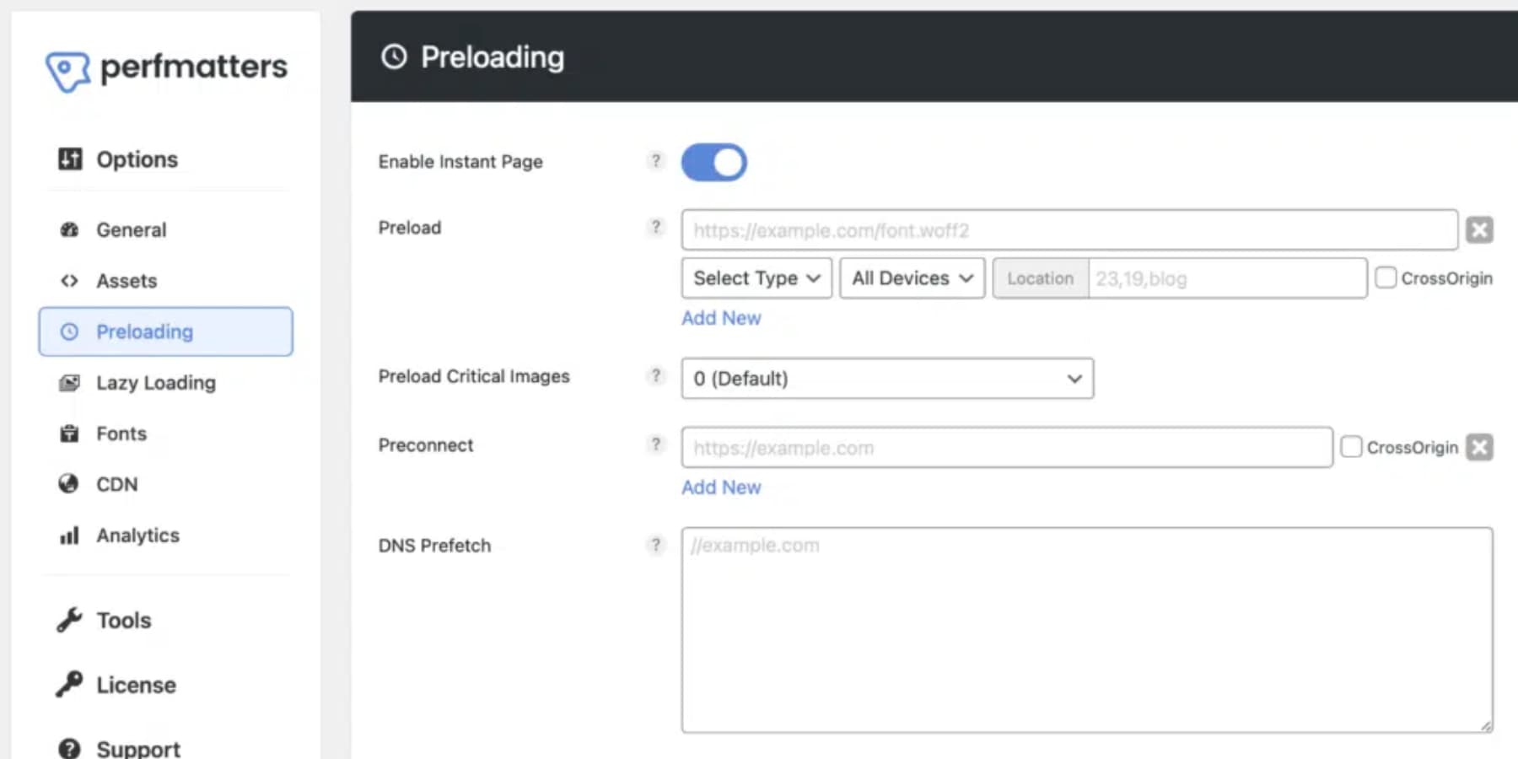Disable the Enable Instant Page toggle
This screenshot has width=1518, height=759.
click(x=713, y=162)
